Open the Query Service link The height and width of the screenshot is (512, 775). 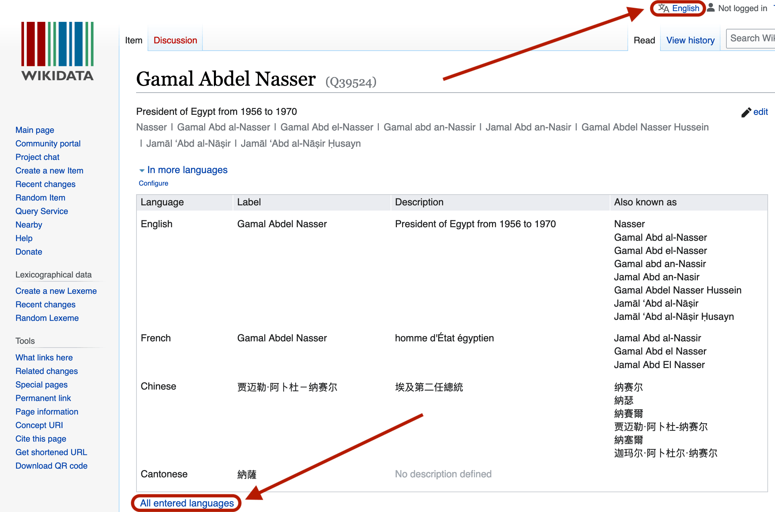(x=42, y=211)
